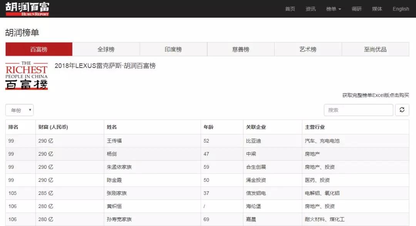416x226 pixels.
Task: Open the 年份 year dropdown
Action: coord(20,110)
